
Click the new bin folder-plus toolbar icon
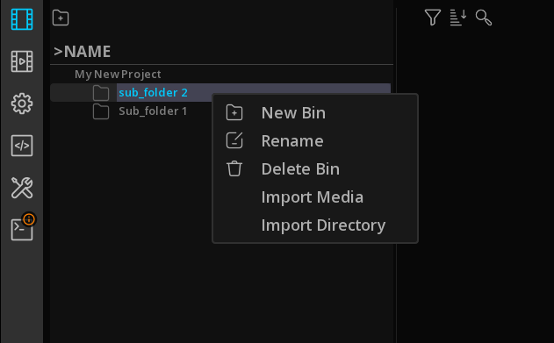(x=61, y=18)
